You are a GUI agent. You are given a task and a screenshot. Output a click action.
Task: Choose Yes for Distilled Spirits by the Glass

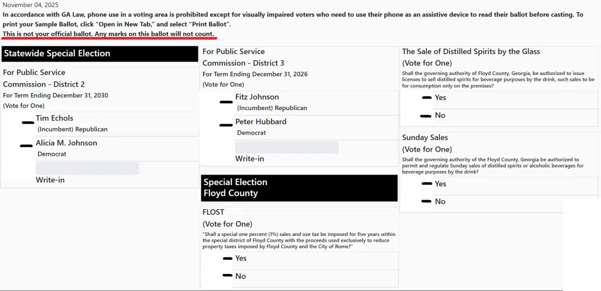[427, 98]
